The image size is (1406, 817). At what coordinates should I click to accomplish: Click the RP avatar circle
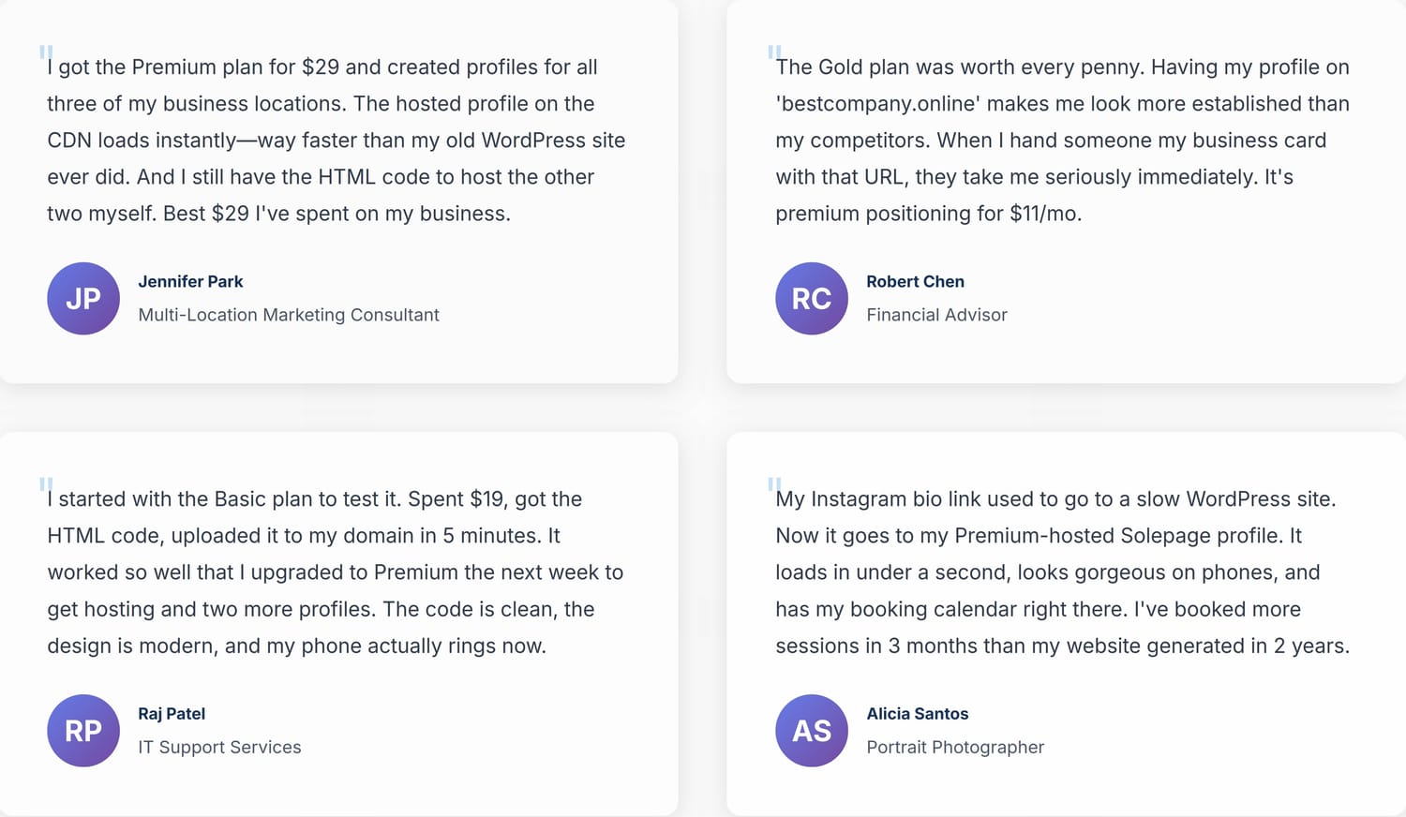pyautogui.click(x=83, y=730)
